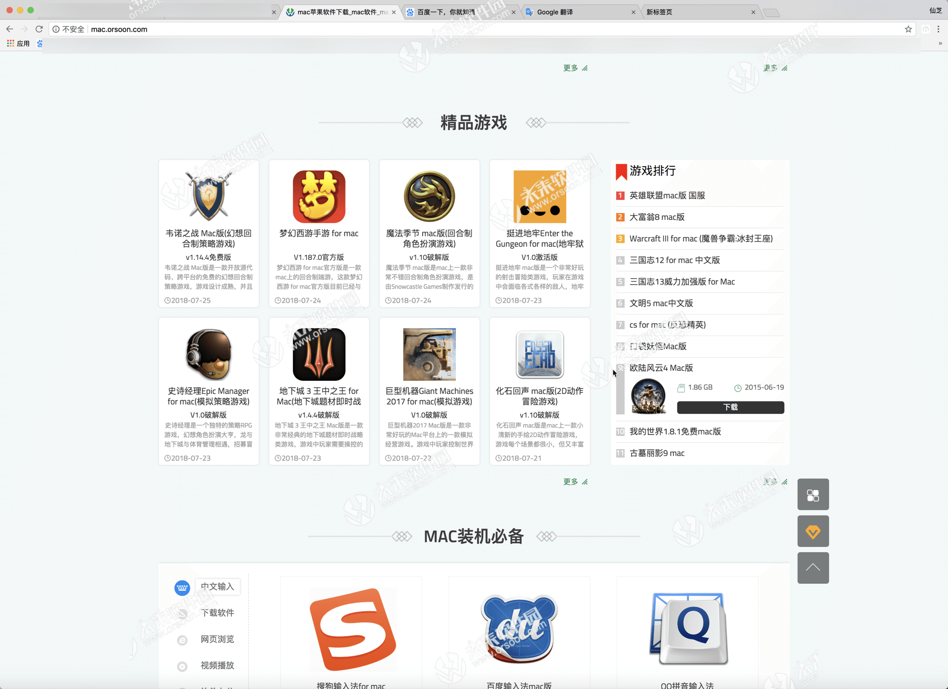Screen dimensions: 948x689
Task: Click version text v1.14.4免费版
Action: (x=209, y=257)
